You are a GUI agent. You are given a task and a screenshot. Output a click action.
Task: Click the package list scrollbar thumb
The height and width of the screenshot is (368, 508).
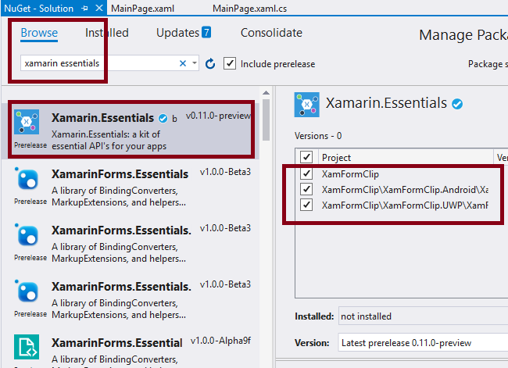pos(266,120)
